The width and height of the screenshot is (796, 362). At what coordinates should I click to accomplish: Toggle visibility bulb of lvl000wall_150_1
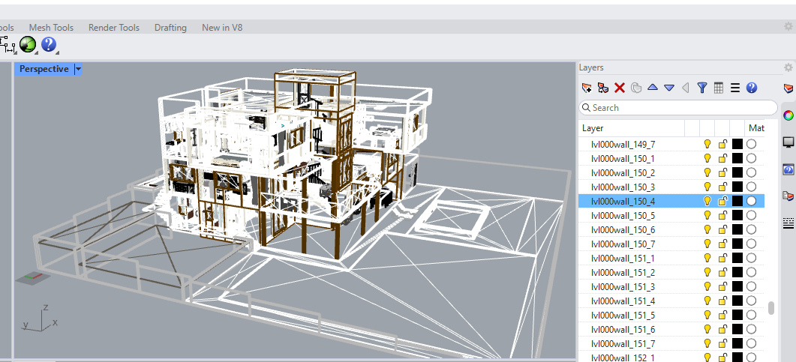pyautogui.click(x=707, y=159)
